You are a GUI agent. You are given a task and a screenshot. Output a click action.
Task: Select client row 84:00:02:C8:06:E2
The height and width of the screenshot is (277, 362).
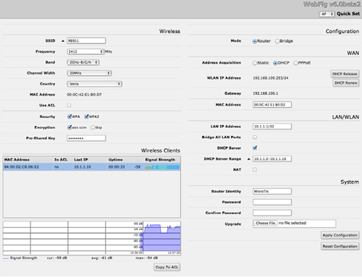coord(92,167)
